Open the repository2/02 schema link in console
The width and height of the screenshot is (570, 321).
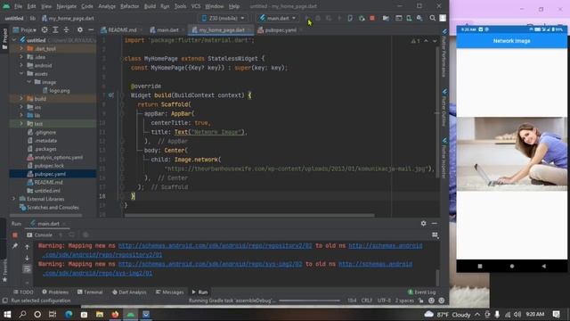(215, 246)
